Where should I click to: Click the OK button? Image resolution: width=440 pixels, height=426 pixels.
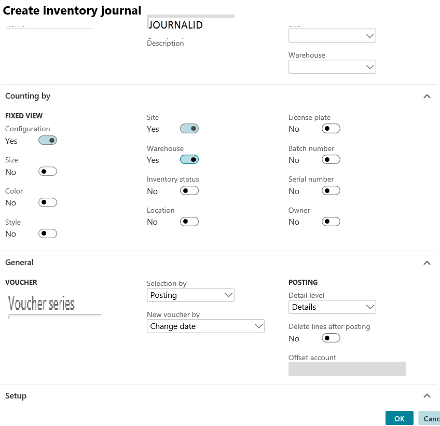[x=399, y=418]
